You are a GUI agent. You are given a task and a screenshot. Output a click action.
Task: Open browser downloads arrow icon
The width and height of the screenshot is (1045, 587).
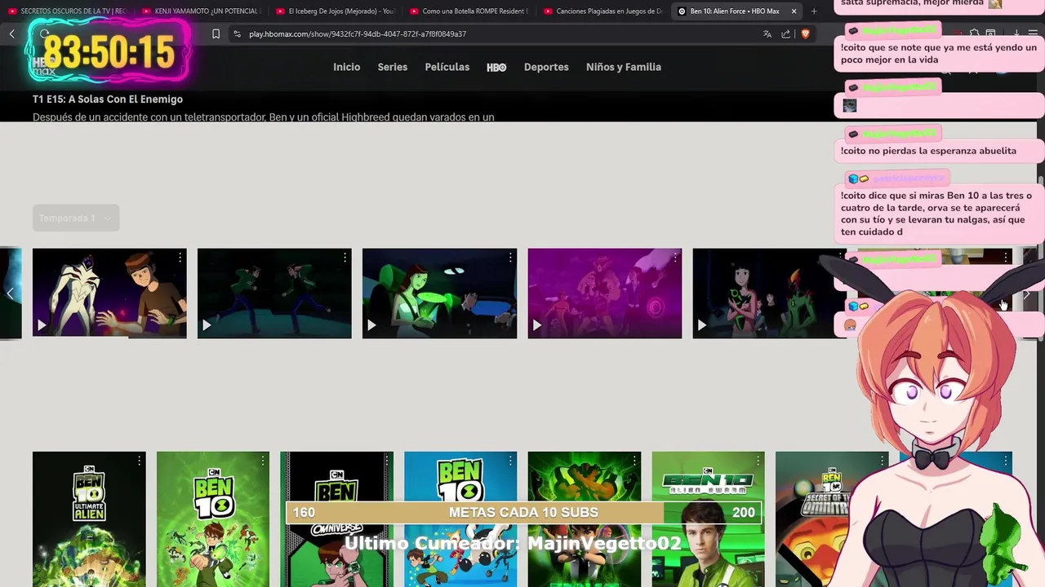click(1016, 33)
